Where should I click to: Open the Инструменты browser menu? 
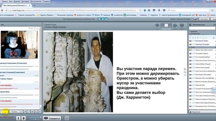pos(36,1)
